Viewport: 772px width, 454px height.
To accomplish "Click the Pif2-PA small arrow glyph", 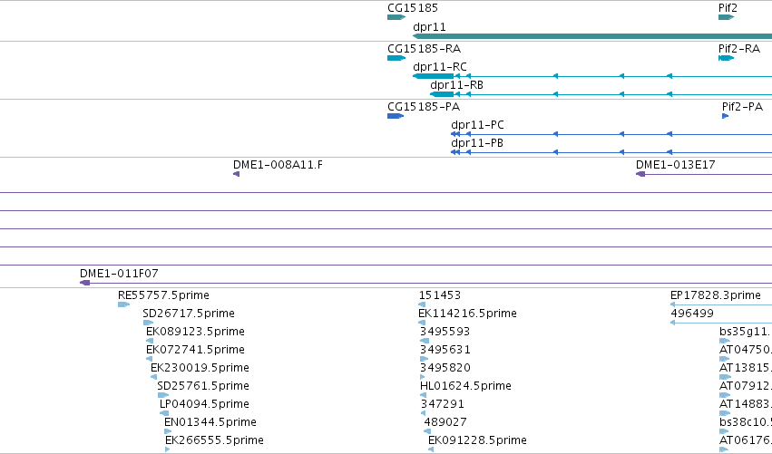I will pyautogui.click(x=725, y=116).
